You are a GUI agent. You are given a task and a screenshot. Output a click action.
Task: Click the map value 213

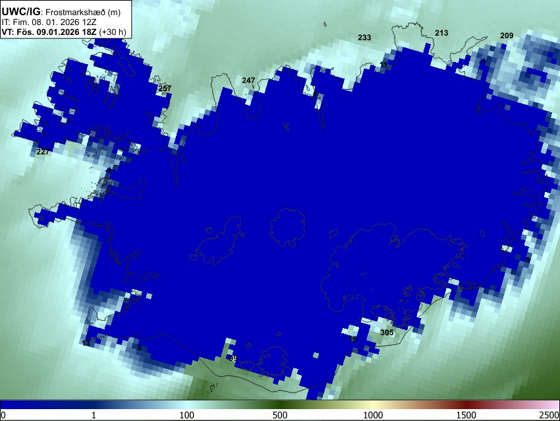[441, 33]
